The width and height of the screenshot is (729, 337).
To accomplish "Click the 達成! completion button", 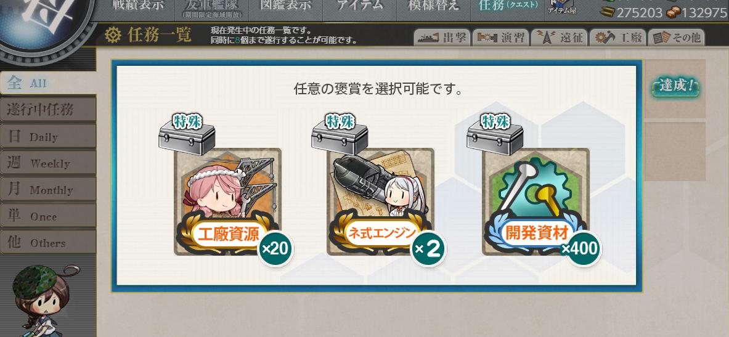I will coord(675,86).
